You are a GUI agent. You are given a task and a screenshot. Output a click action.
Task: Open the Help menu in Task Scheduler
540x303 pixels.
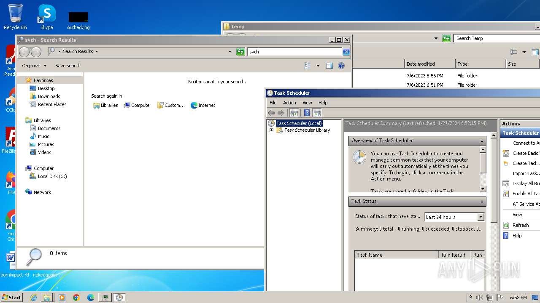pyautogui.click(x=323, y=103)
